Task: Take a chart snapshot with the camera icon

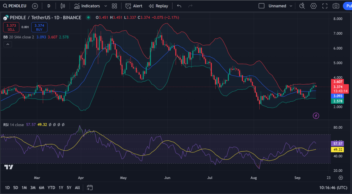Action: point(336,6)
